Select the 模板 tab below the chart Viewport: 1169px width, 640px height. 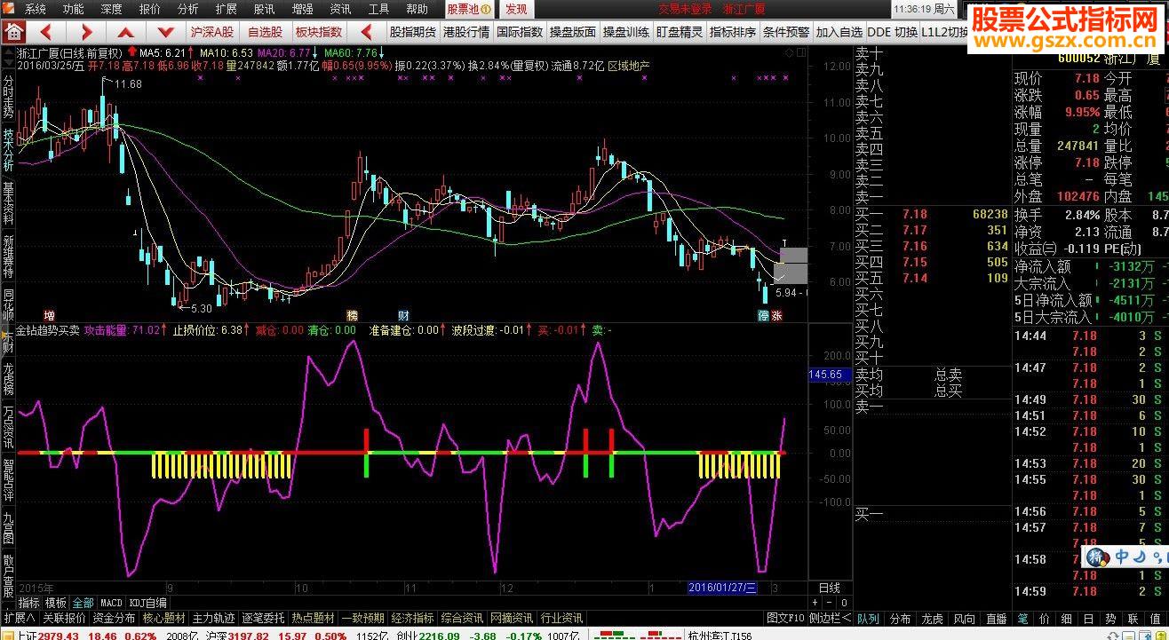tap(56, 603)
